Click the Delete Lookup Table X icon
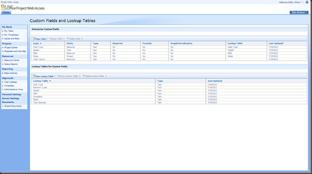312x174 pixels. (83, 76)
